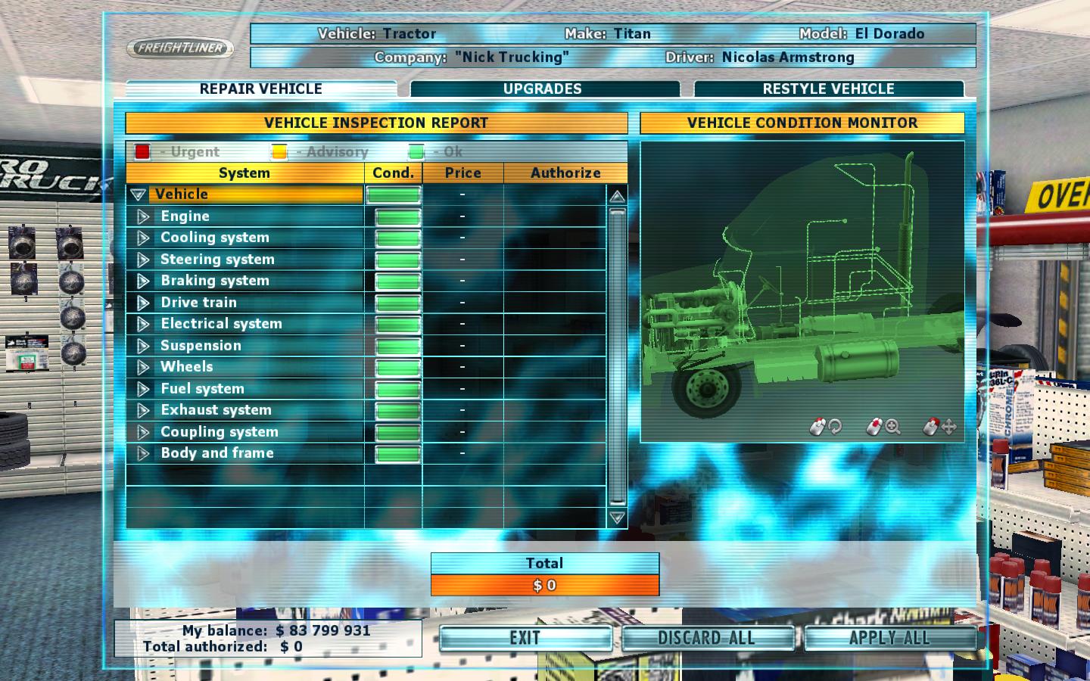Expand the Fuel system row
The width and height of the screenshot is (1090, 681).
point(143,389)
